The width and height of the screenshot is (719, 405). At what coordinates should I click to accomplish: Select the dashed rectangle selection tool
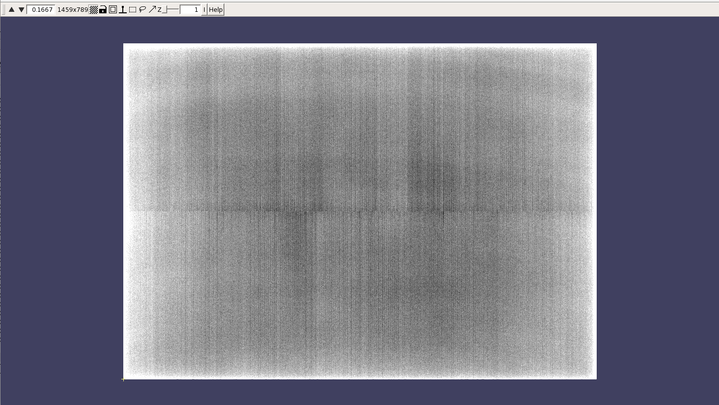(133, 9)
